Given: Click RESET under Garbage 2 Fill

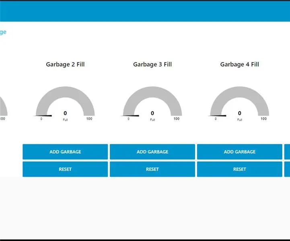Looking at the screenshot, I should pos(65,169).
